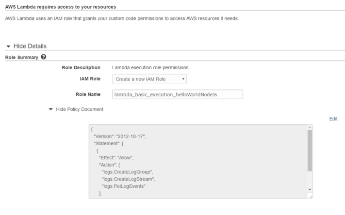Image resolution: width=345 pixels, height=215 pixels.
Task: Click the Role Summary heading text
Action: (21, 57)
